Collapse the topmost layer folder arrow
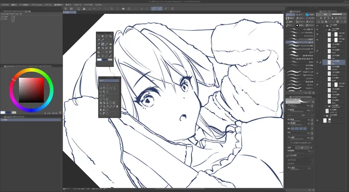This screenshot has height=192, width=349. tap(324, 26)
